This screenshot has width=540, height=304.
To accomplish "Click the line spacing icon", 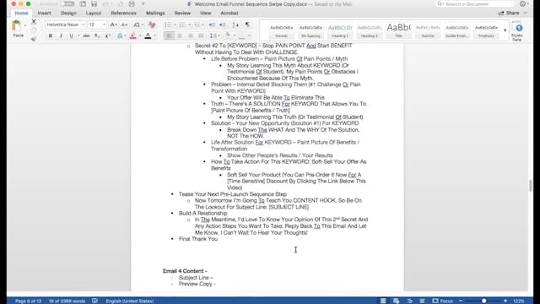I will coord(213,35).
